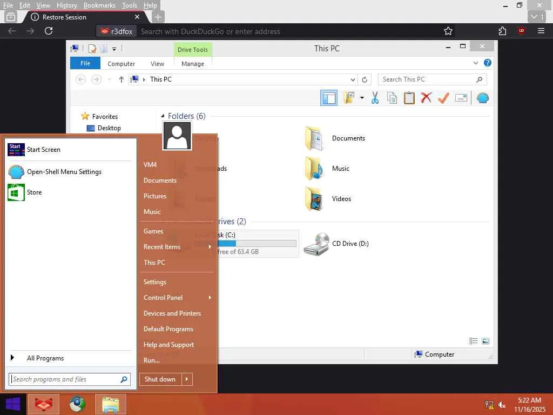The height and width of the screenshot is (415, 553).
Task: Open folder options dropdown arrow in toolbar
Action: click(x=362, y=98)
